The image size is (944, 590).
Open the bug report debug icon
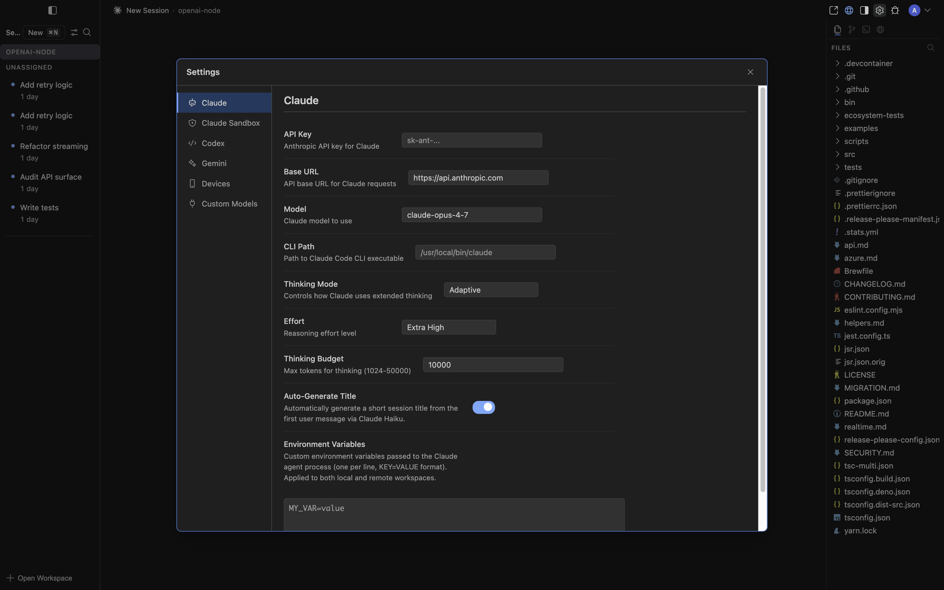click(x=895, y=11)
